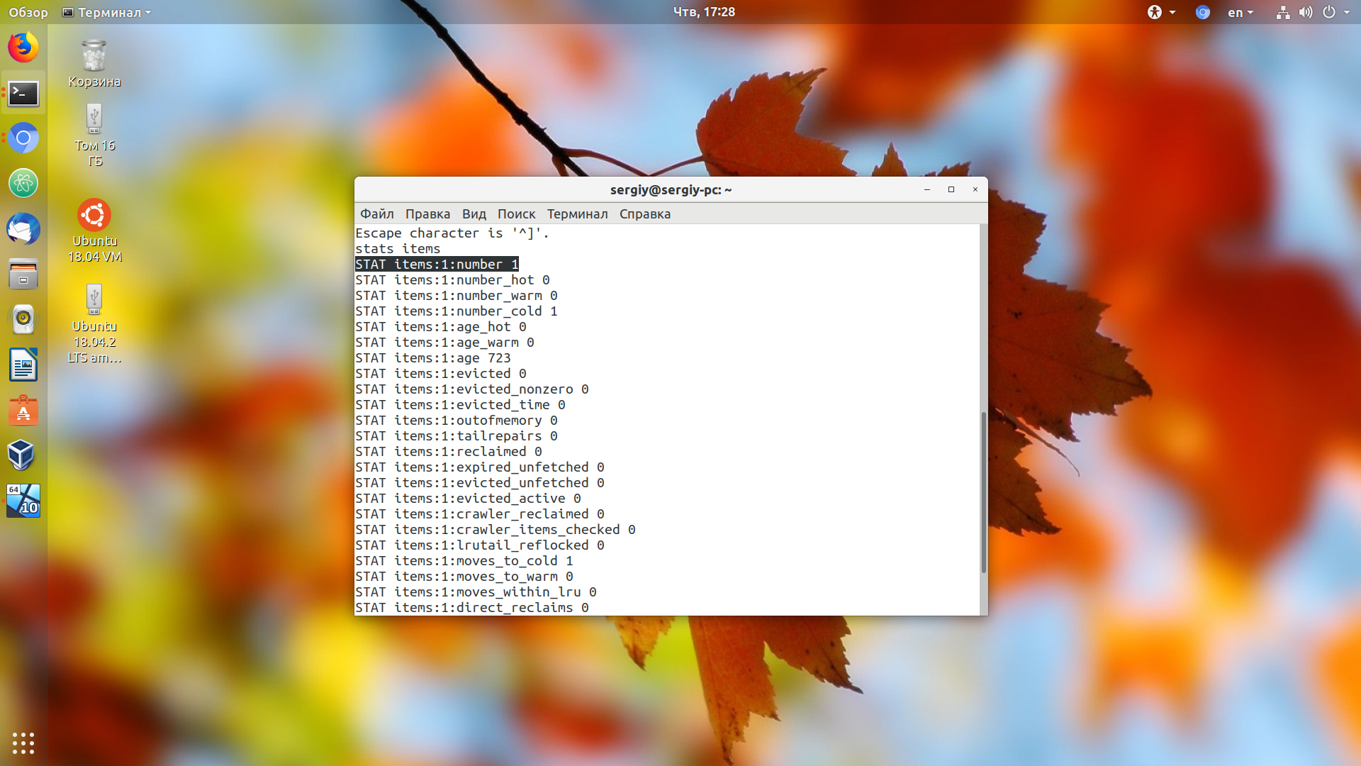Open the en keyboard layout dropdown
This screenshot has height=766, width=1361.
tap(1240, 12)
